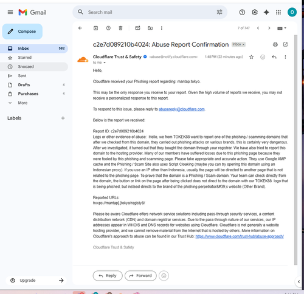The width and height of the screenshot is (304, 294).
Task: Mark the email as unread
Action: (x=137, y=28)
